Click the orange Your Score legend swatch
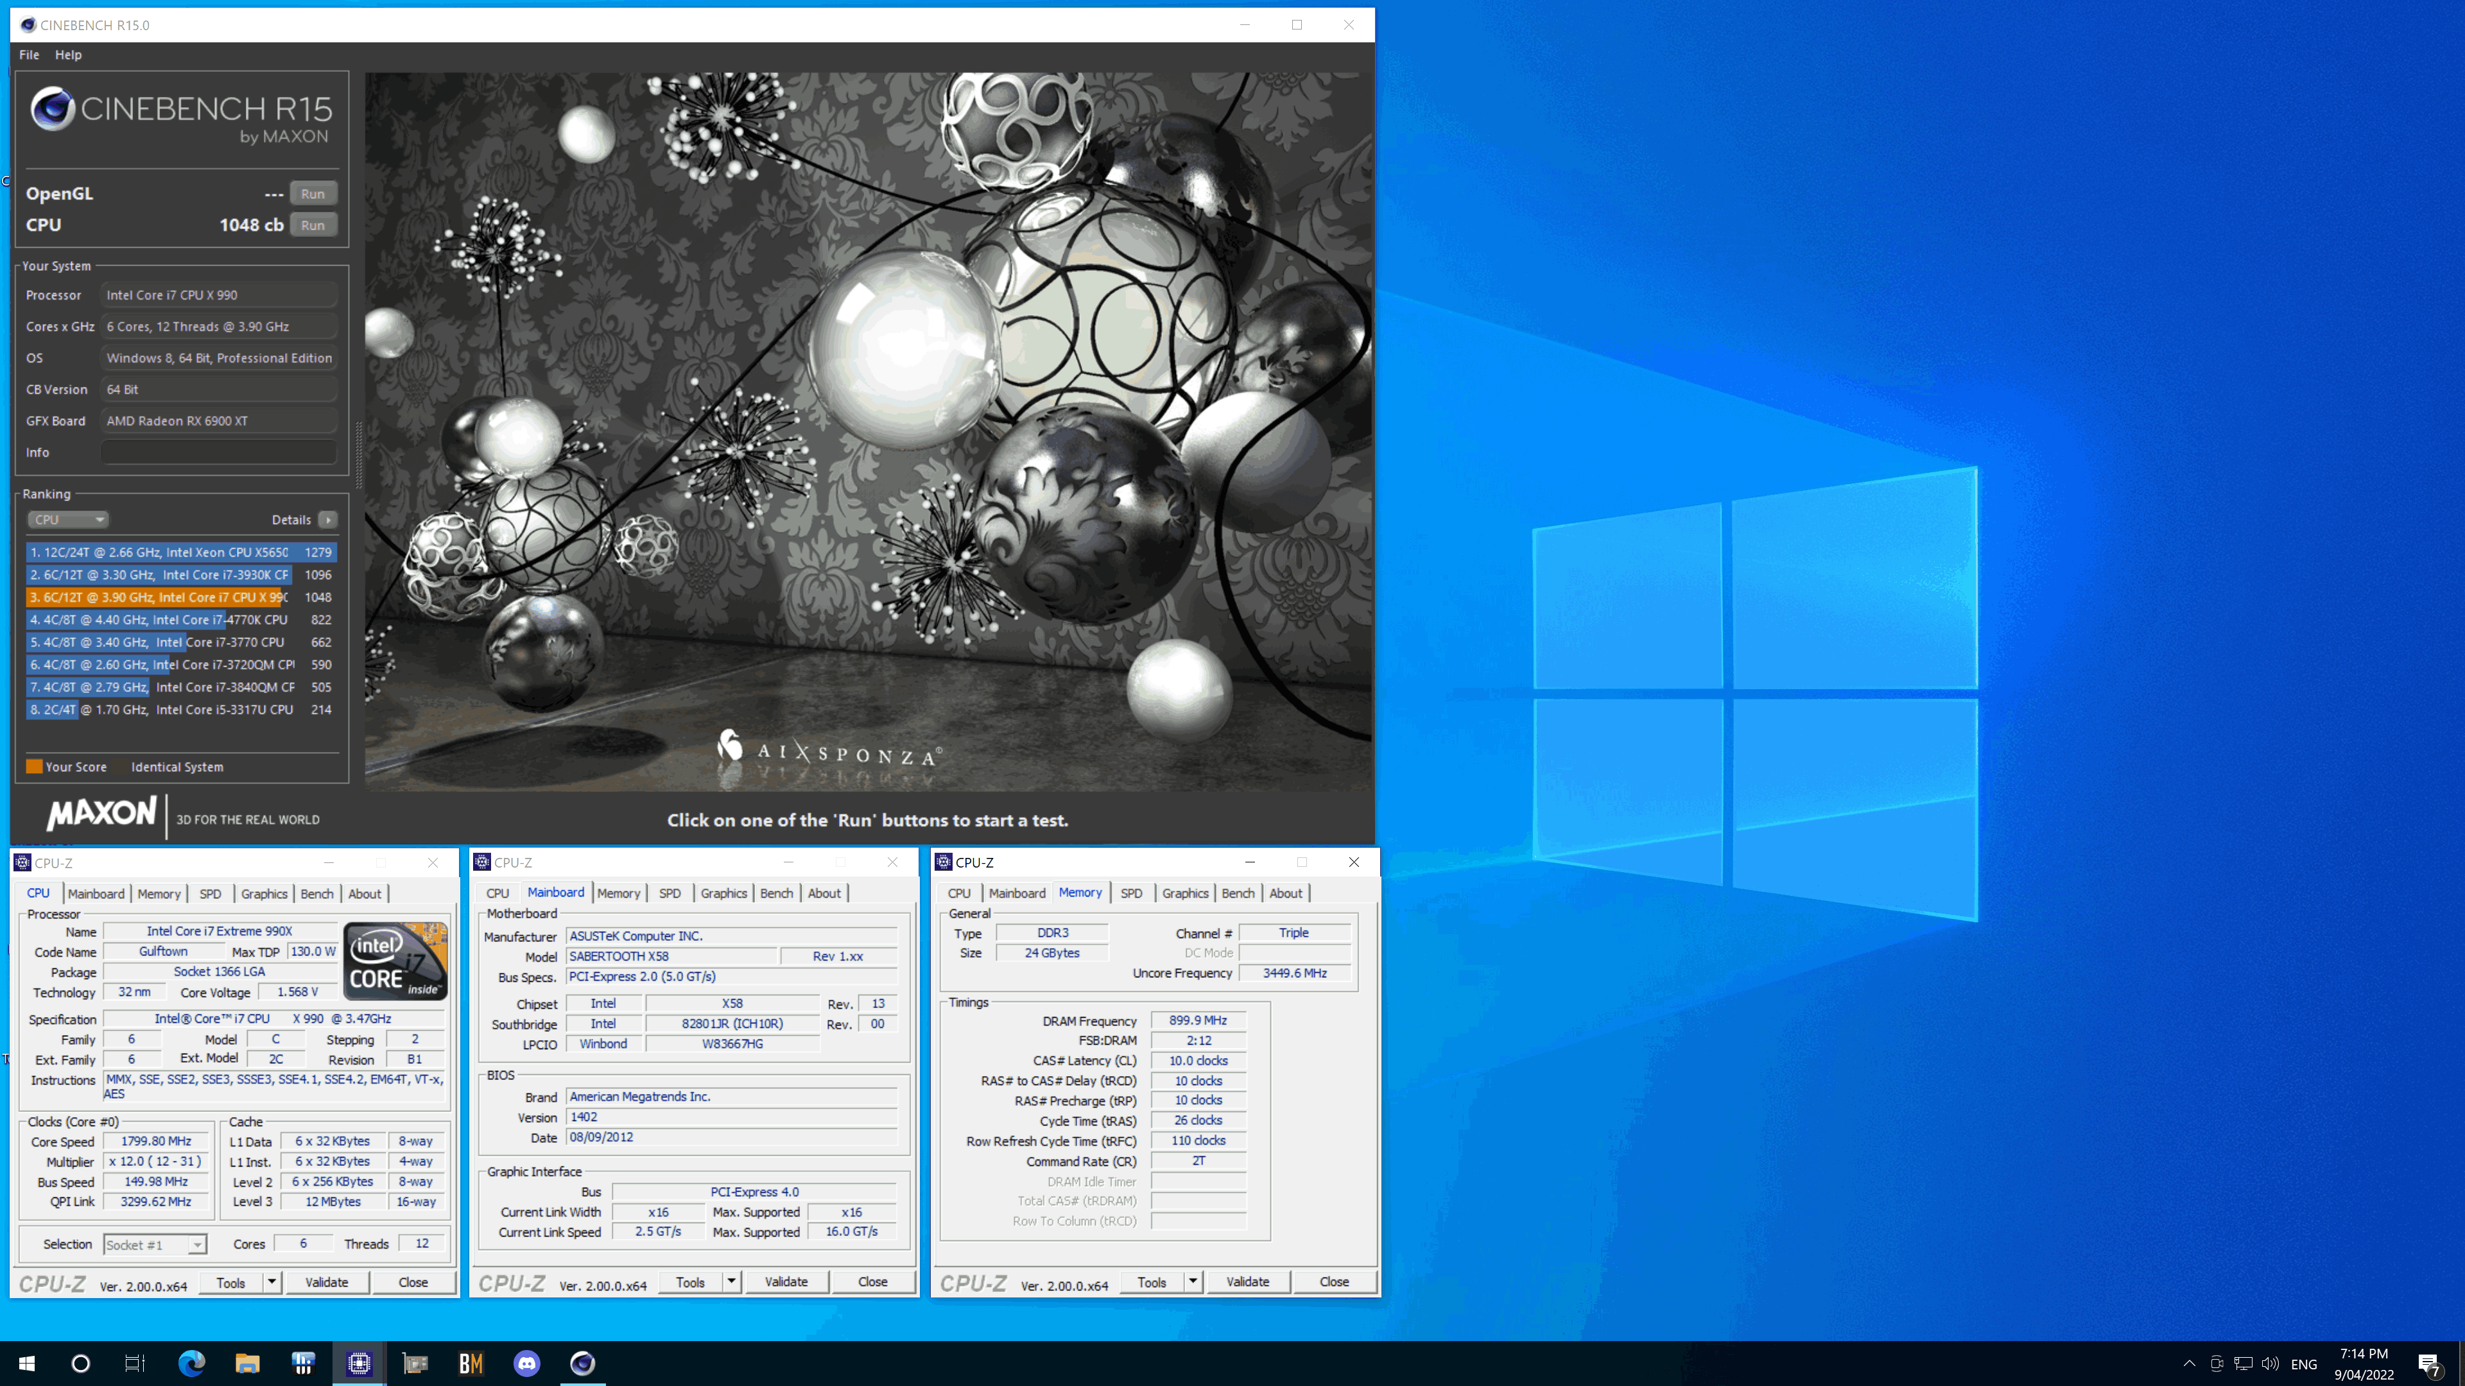The width and height of the screenshot is (2465, 1386). pos(35,766)
